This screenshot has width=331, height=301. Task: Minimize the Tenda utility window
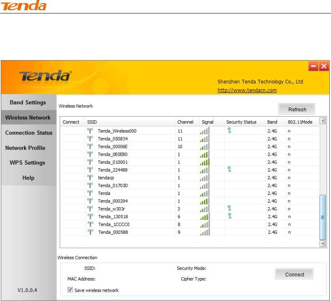[313, 66]
